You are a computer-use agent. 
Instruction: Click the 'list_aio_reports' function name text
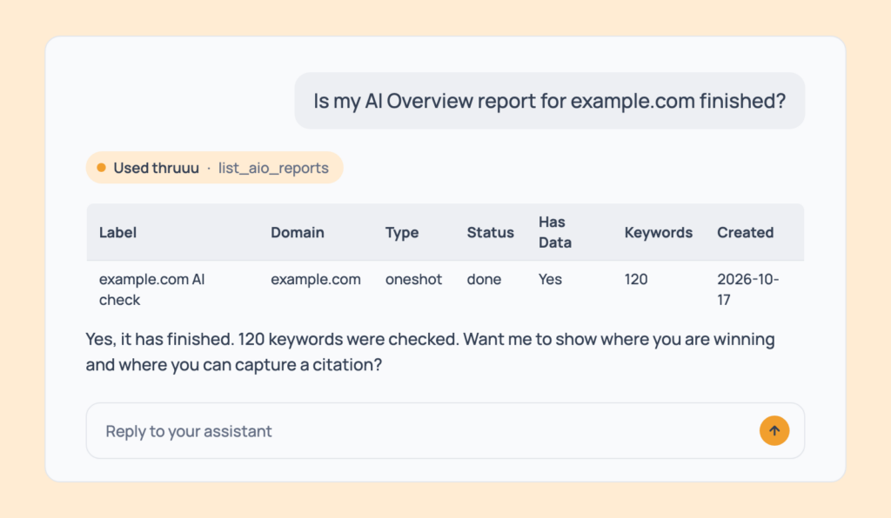(x=273, y=168)
